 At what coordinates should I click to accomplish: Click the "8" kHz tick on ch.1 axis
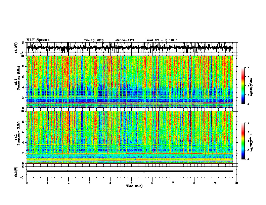[x=23, y=66]
